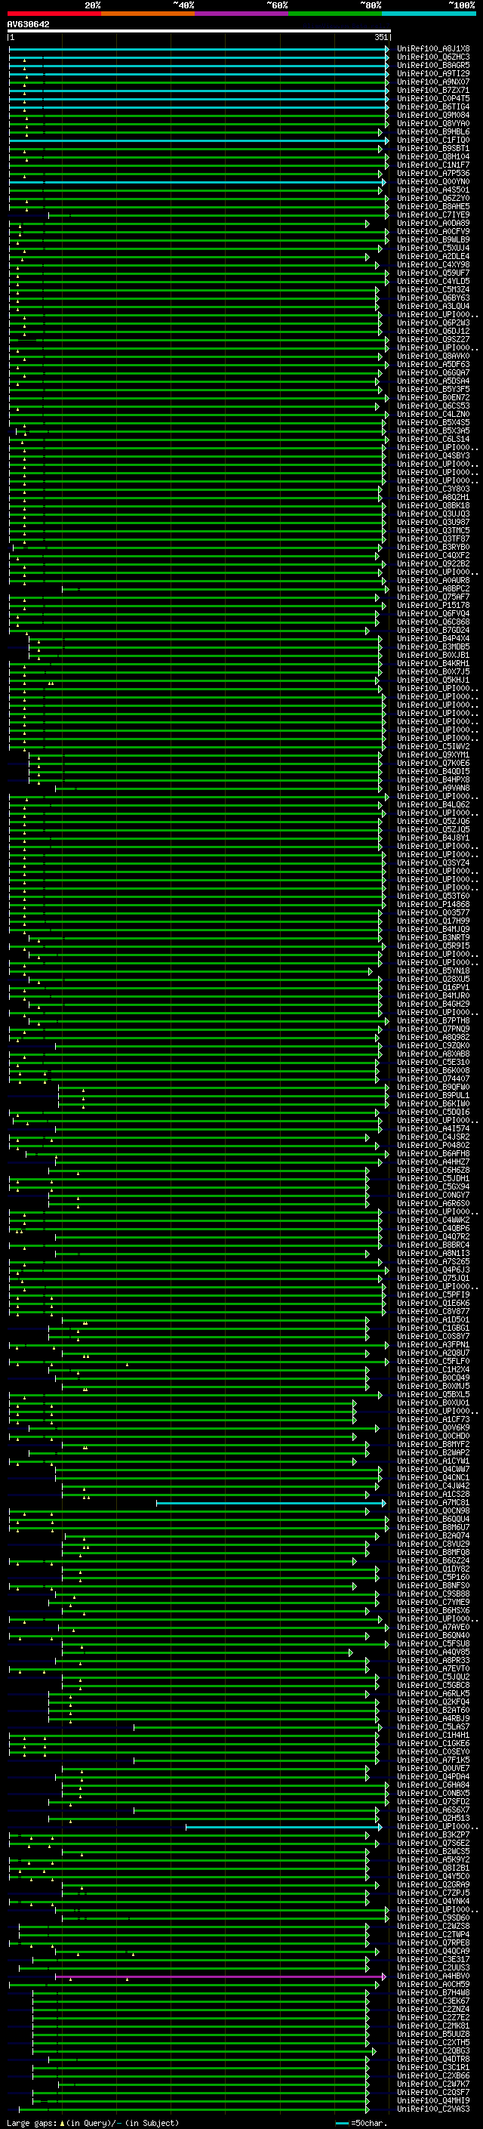Click the purple ~60% identity legend segment
The width and height of the screenshot is (483, 2129).
242,14
